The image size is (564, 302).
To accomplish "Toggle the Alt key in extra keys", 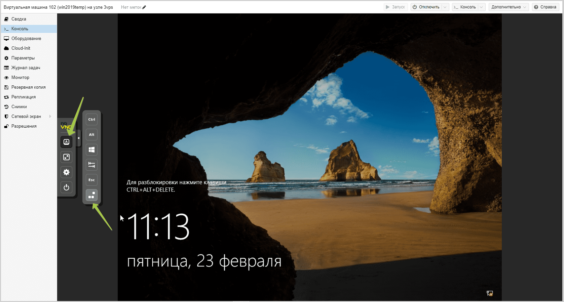I will coord(91,134).
